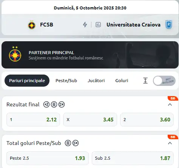Viewport: 179px width, 168px height.
Task: Pick Peste 2.5 at 1.93
Action: [48, 158]
